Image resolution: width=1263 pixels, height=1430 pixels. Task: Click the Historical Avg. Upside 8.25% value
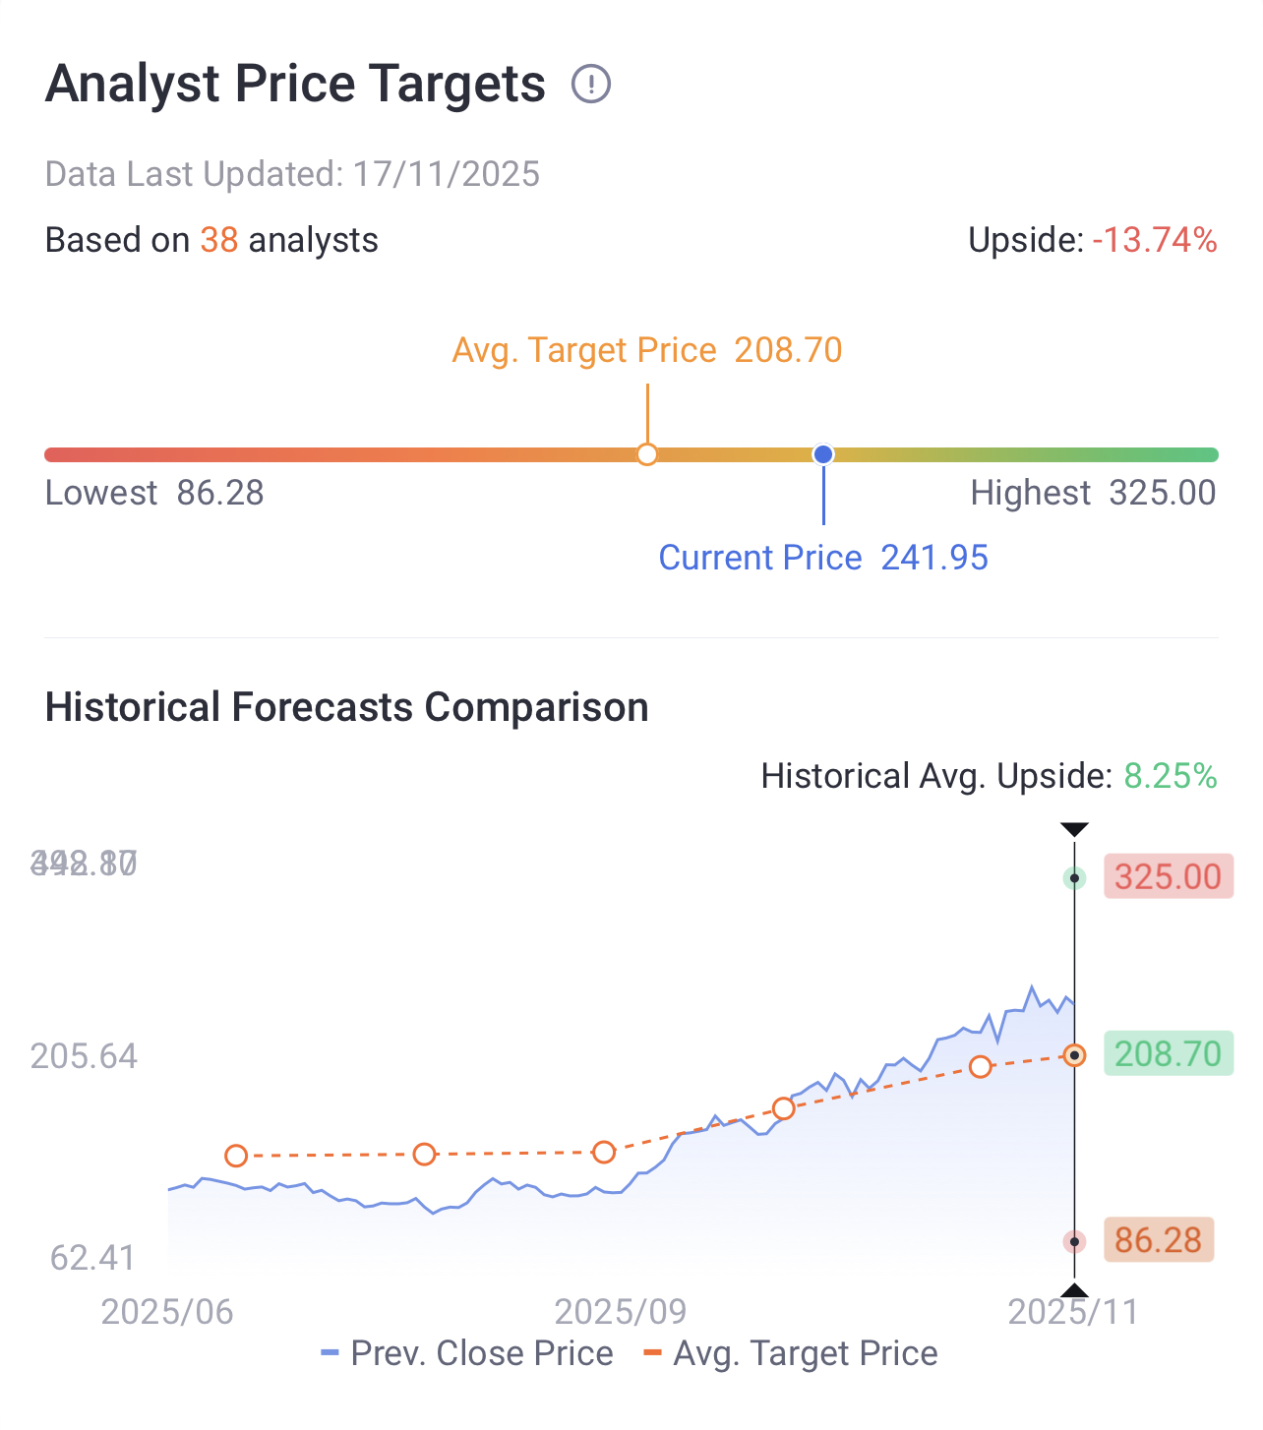point(1171,776)
